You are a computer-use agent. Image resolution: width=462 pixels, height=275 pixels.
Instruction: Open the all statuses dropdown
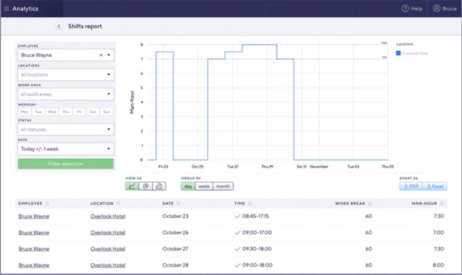click(66, 129)
